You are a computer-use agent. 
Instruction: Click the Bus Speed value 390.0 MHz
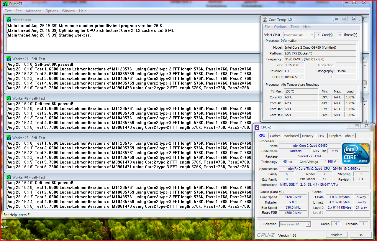(x=293, y=207)
